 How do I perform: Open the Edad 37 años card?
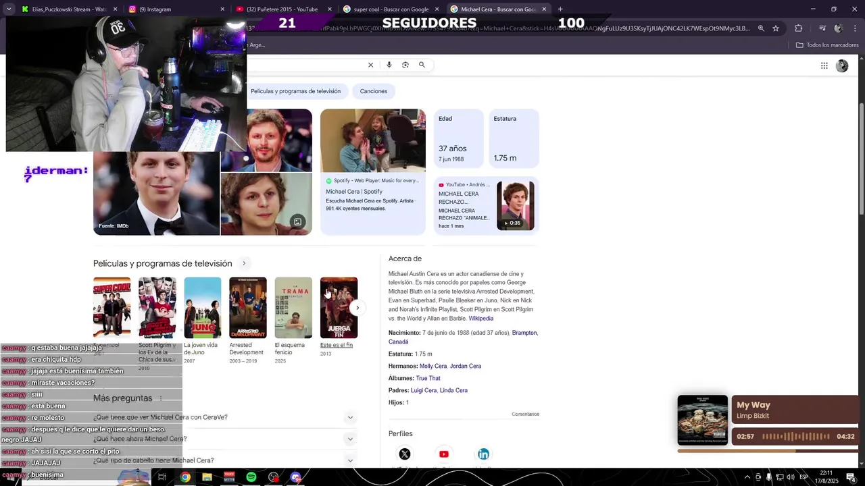pos(459,138)
